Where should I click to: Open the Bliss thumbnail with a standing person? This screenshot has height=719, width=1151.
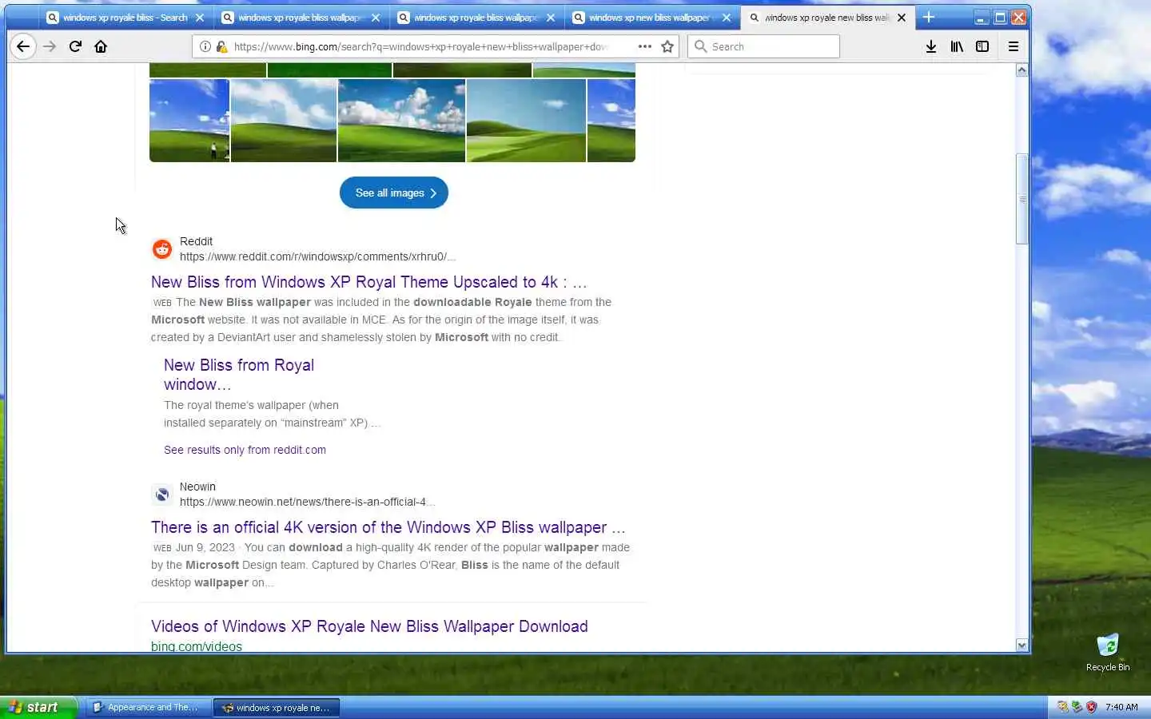(189, 121)
